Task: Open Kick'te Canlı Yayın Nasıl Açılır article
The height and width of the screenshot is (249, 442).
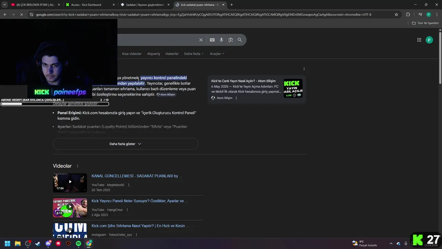Action: (243, 81)
